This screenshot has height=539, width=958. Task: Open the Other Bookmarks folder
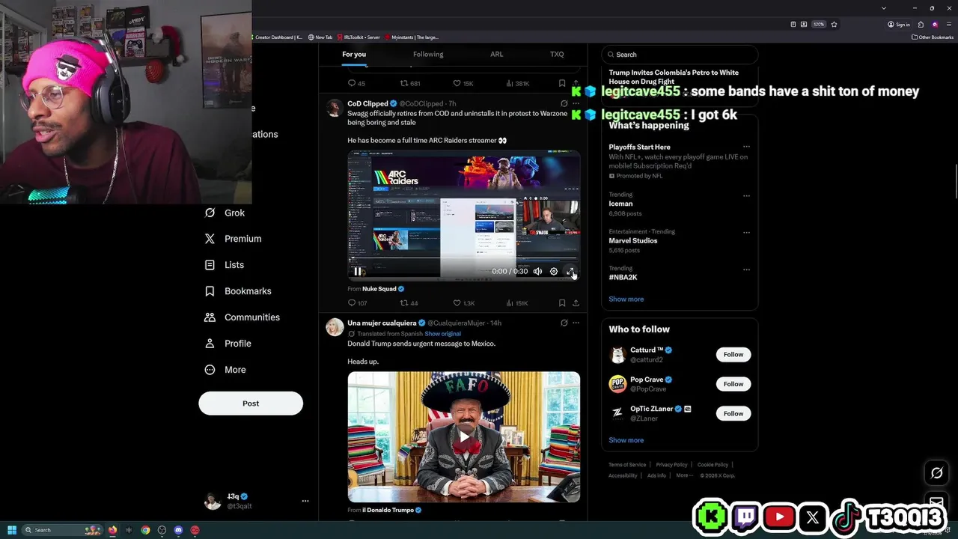(933, 37)
